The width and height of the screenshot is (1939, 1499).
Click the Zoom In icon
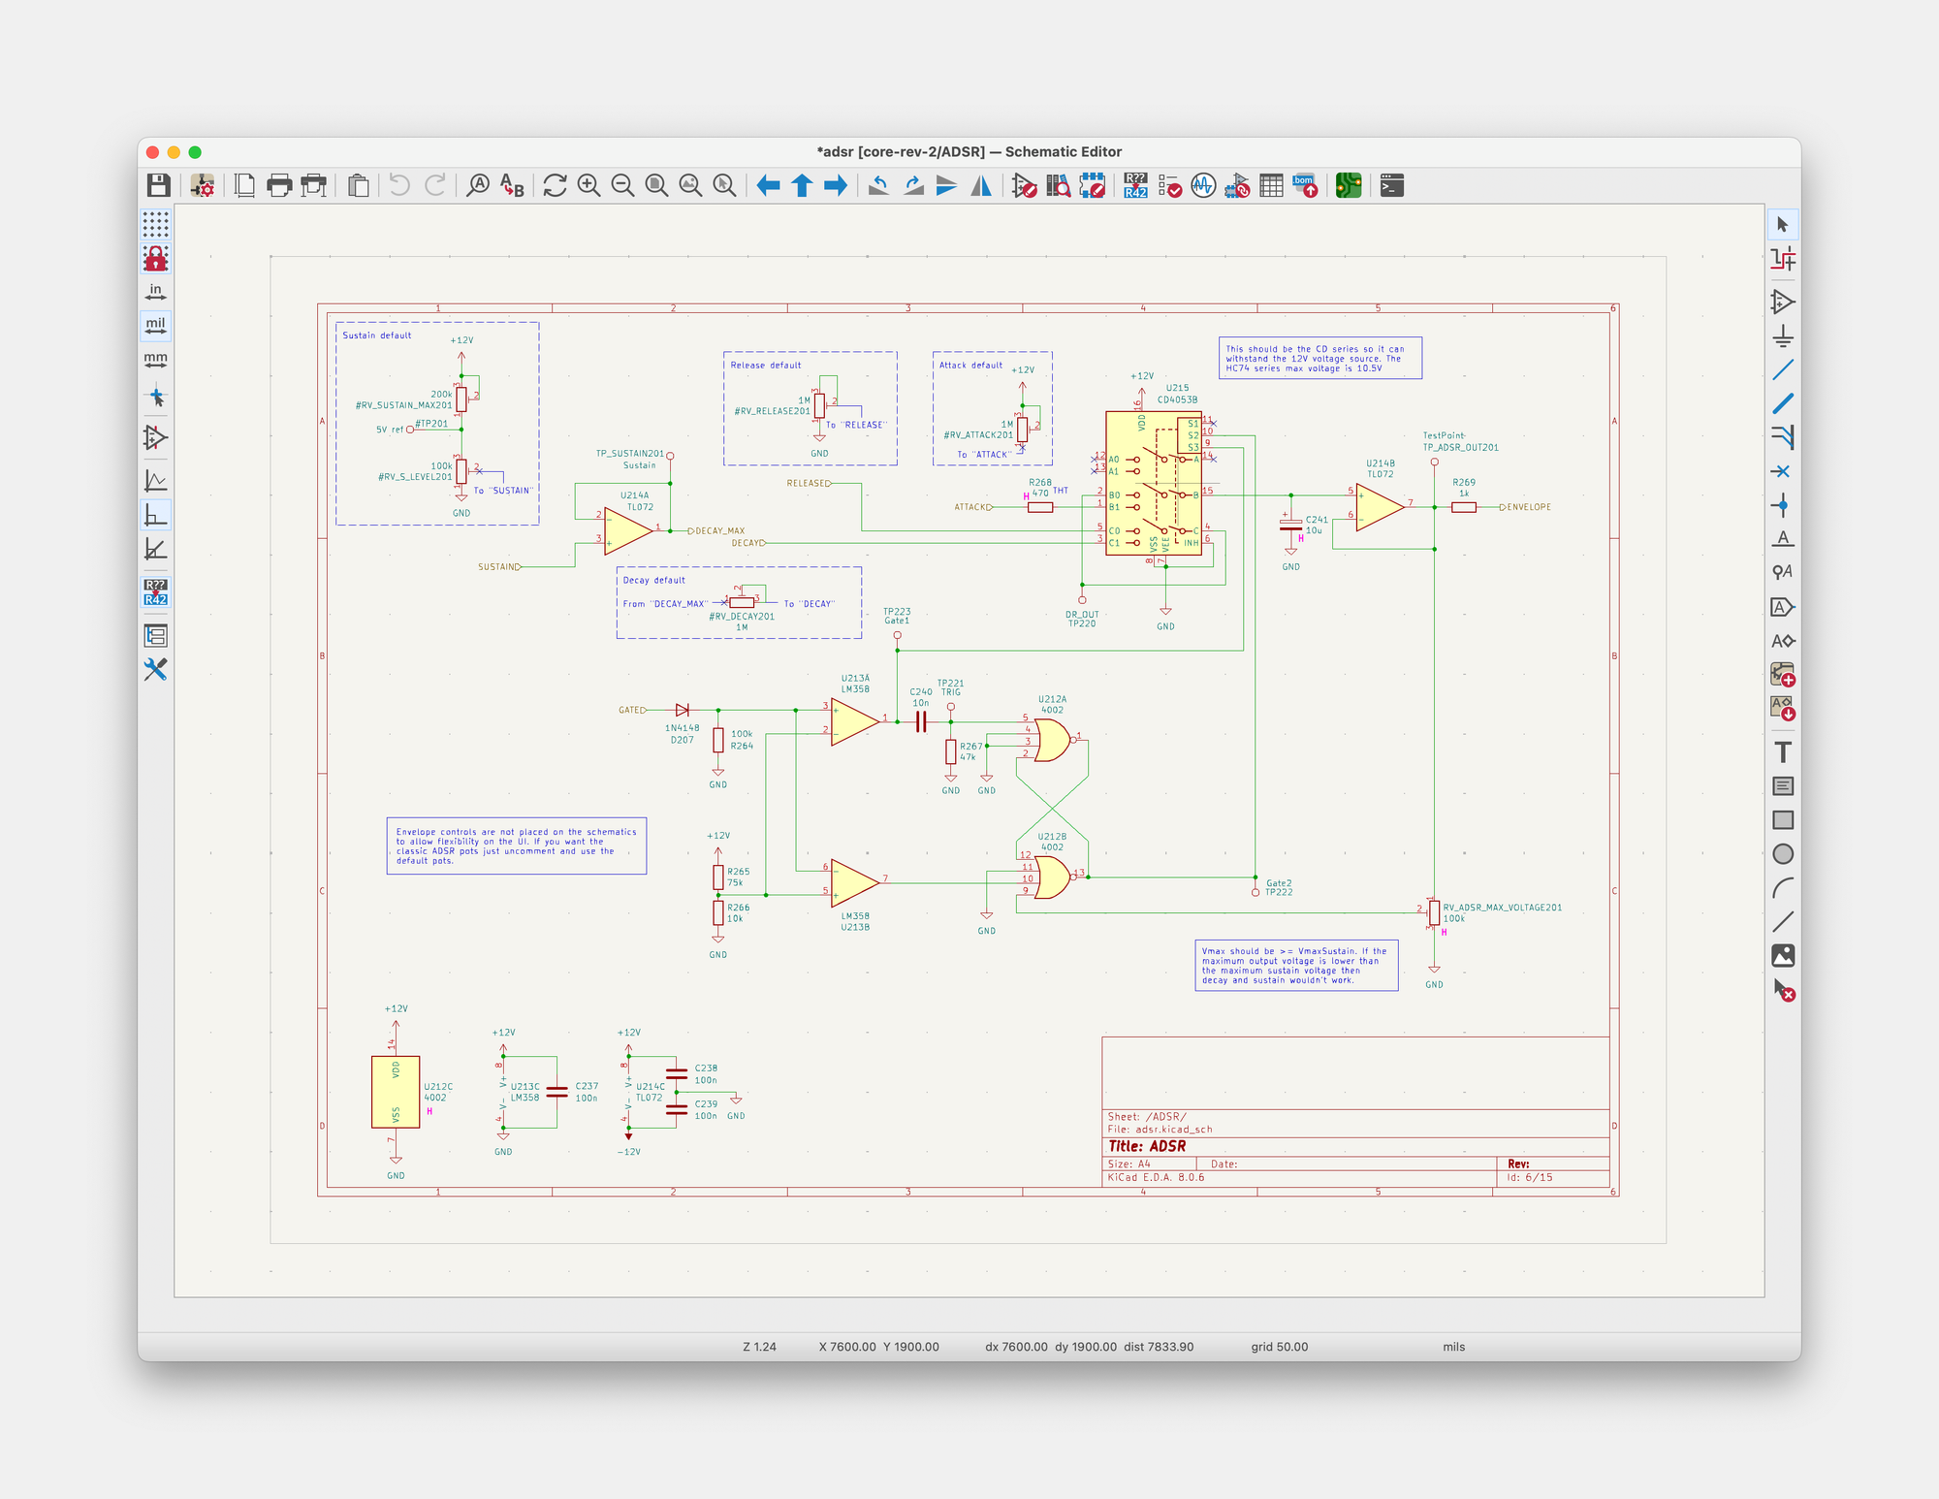588,185
